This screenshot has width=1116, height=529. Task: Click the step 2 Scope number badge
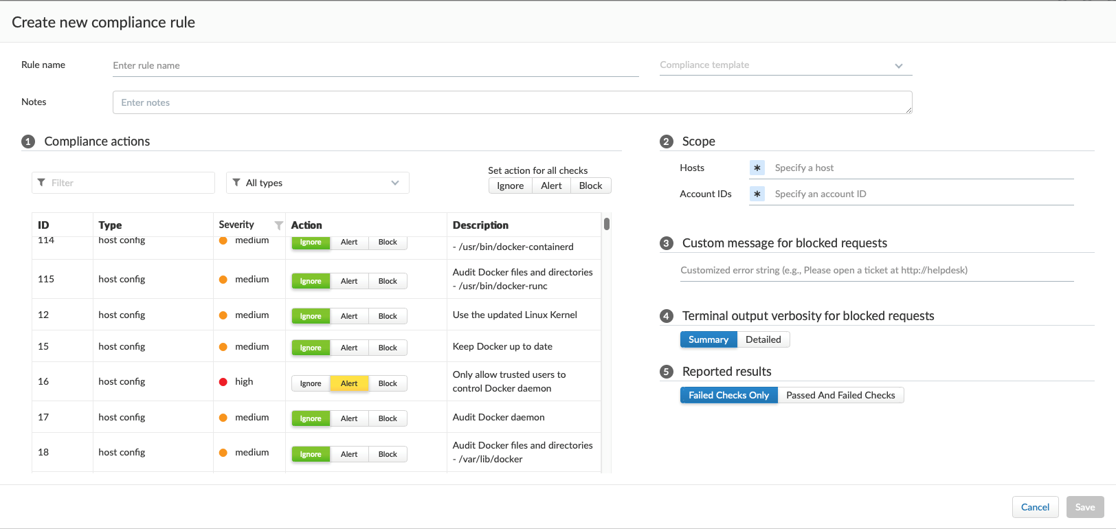[x=666, y=142]
